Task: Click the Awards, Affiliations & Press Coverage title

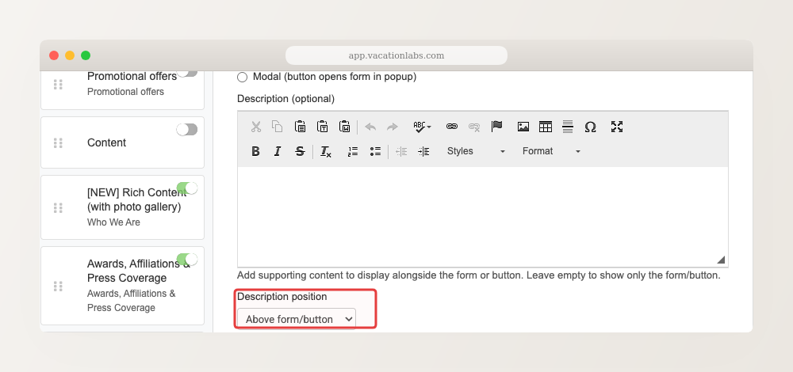Action: (x=139, y=271)
